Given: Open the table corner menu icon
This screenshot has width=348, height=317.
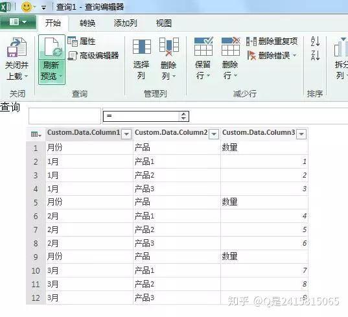Looking at the screenshot, I should coord(36,134).
